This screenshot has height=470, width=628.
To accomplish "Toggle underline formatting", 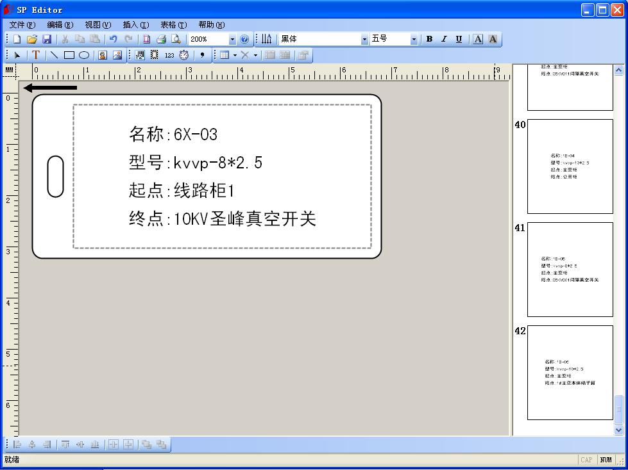I will [x=459, y=39].
